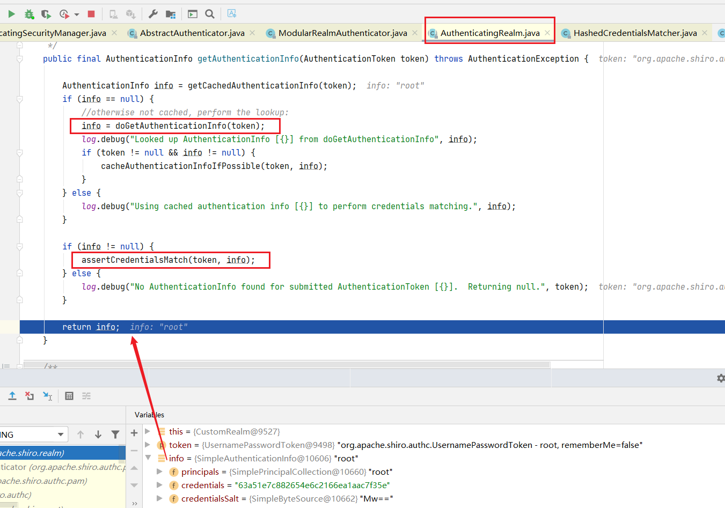Add a new watch with plus icon
725x508 pixels.
134,433
